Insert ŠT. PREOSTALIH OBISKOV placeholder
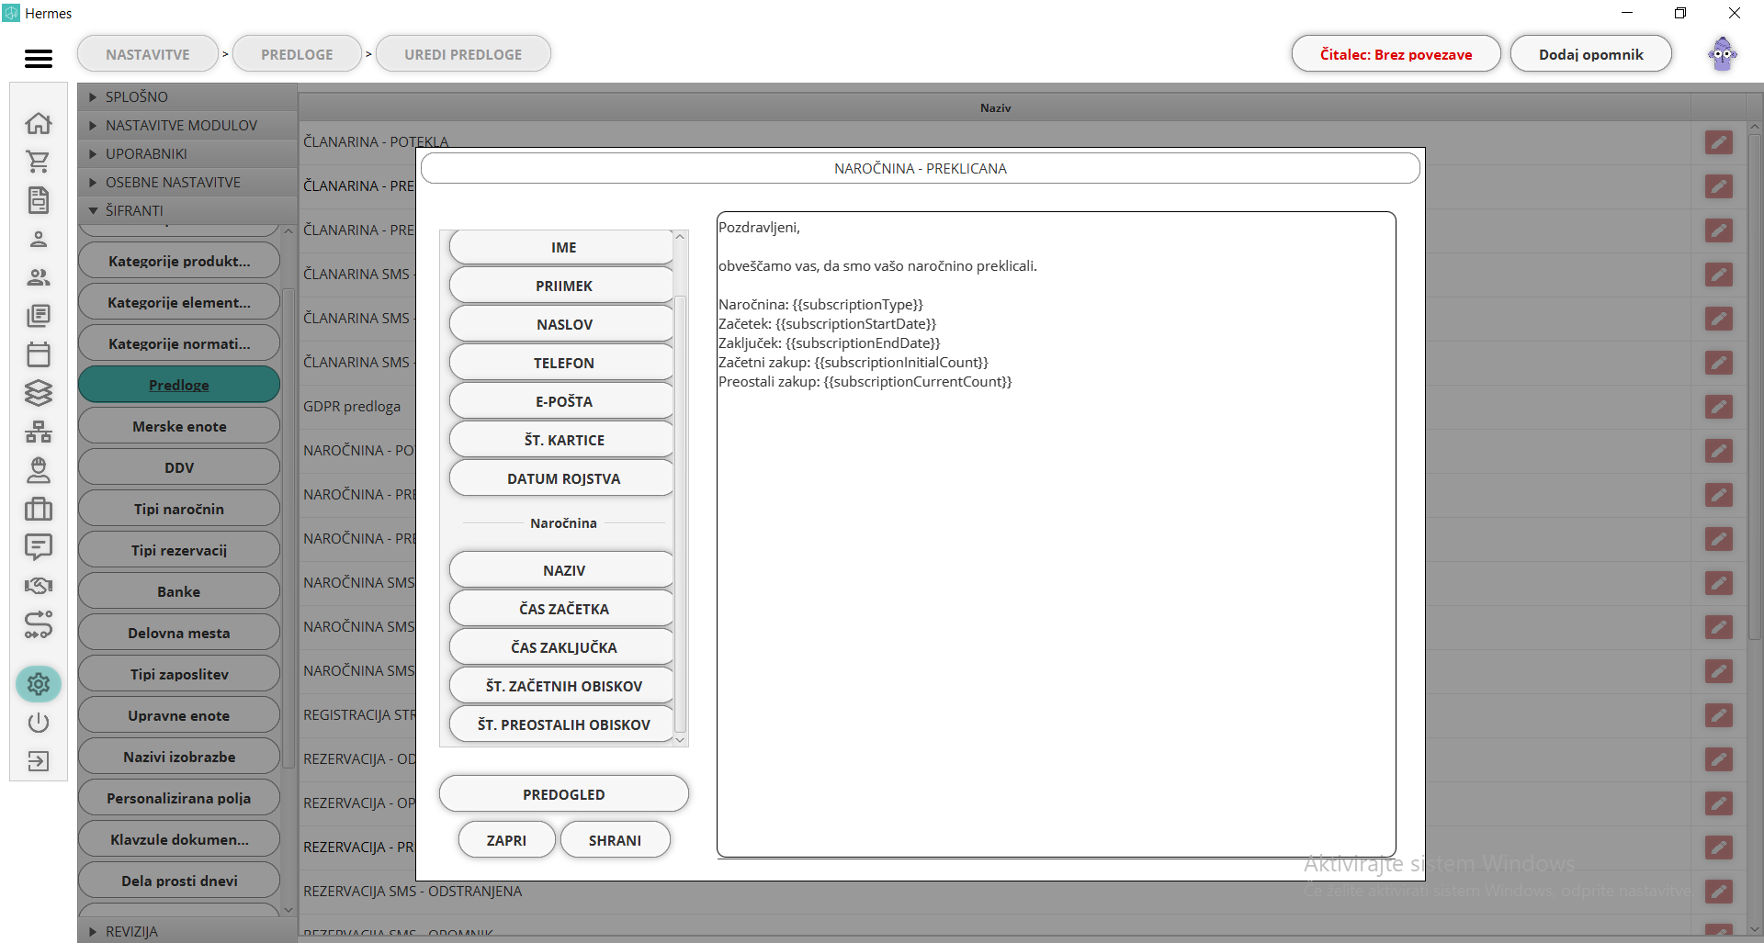 coord(562,725)
